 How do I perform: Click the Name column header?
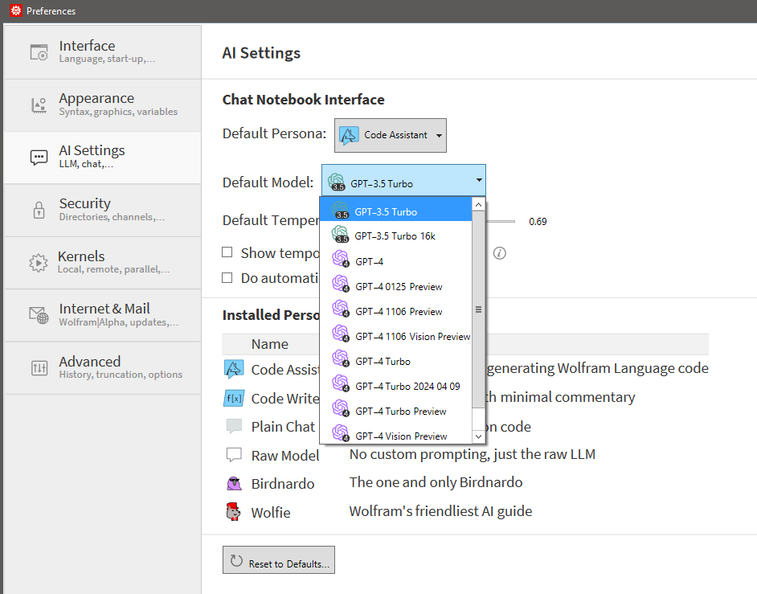(270, 344)
